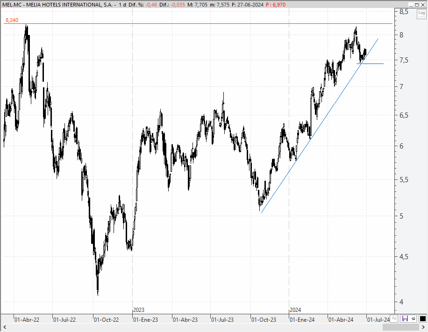Click the 01-Abr-22 date axis label
428x332 pixels.
point(27,319)
